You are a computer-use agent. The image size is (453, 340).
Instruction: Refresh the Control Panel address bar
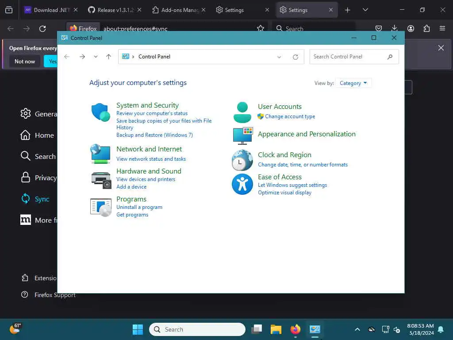[295, 57]
